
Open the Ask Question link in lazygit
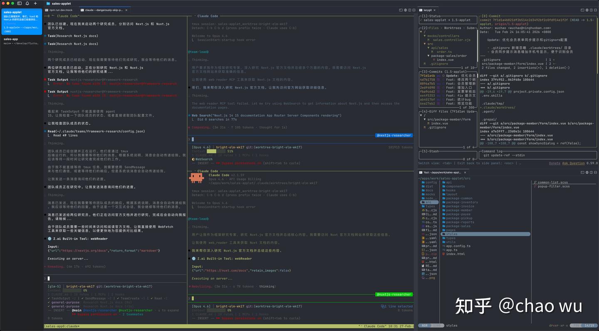tap(573, 163)
